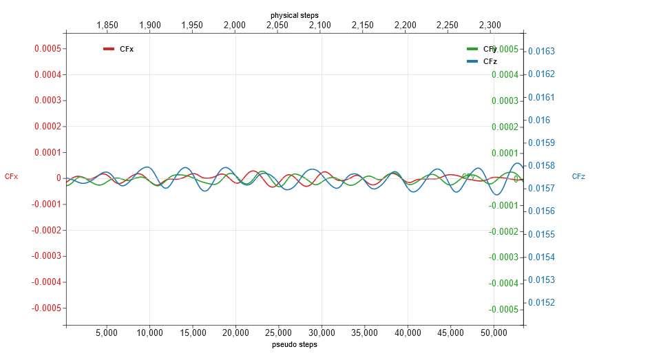Toggle the CFy series via its legend label
Image resolution: width=661 pixels, height=358 pixels.
490,49
